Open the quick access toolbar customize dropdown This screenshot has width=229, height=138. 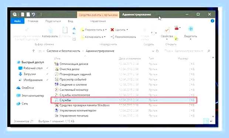(38, 15)
